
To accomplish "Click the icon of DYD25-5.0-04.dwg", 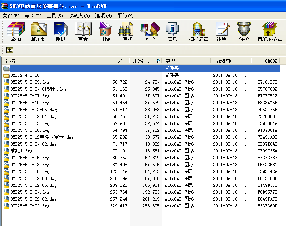I will click(x=6, y=192).
